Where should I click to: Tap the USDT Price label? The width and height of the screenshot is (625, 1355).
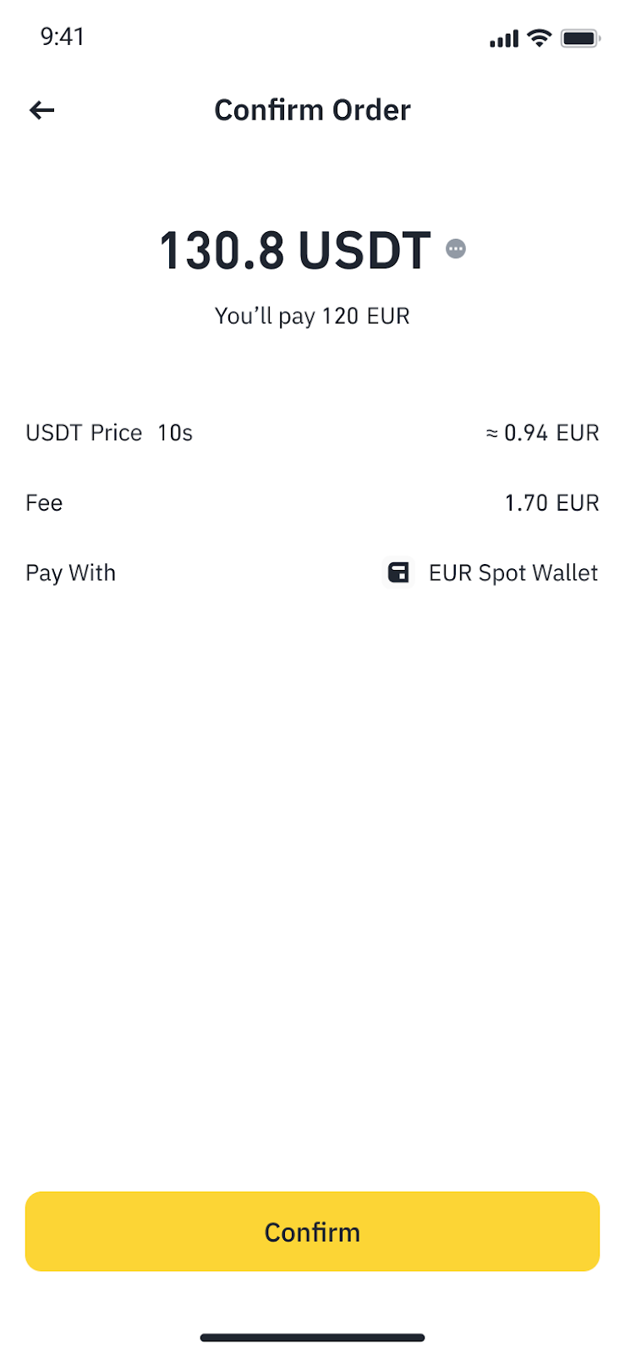tap(84, 433)
